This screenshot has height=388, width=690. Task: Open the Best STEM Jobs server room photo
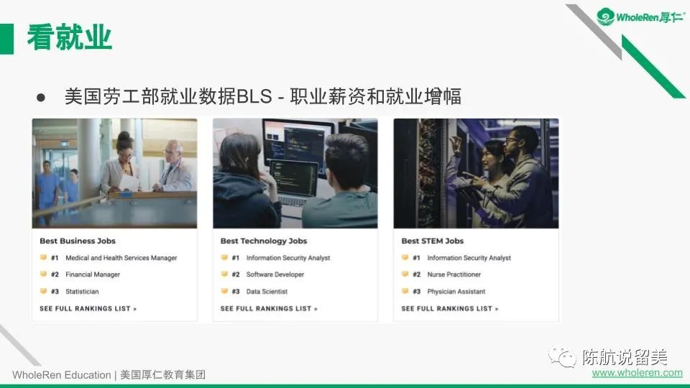[476, 173]
